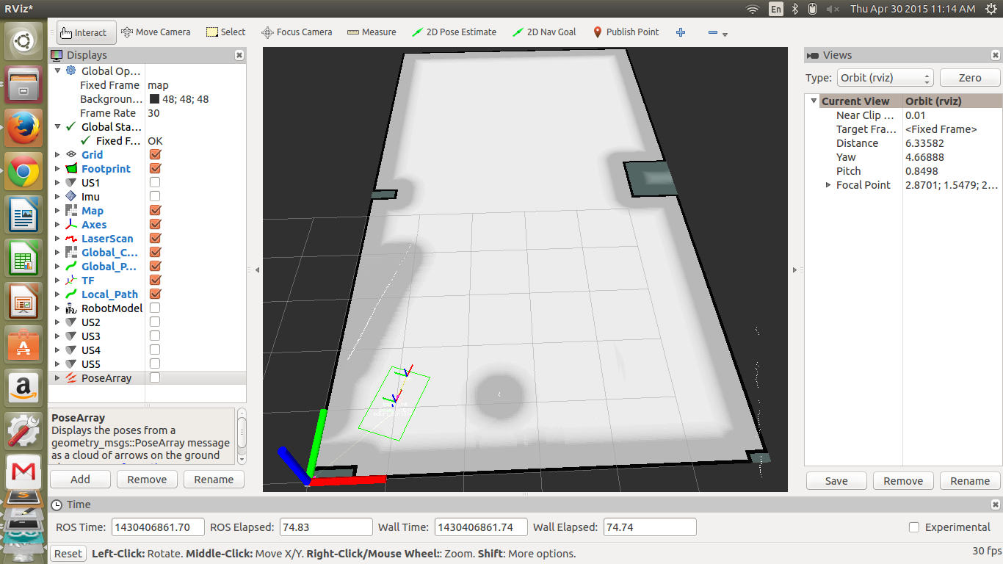This screenshot has width=1003, height=564.
Task: Collapse the Global Status tree node
Action: click(x=58, y=127)
